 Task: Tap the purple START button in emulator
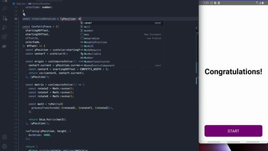click(x=233, y=131)
